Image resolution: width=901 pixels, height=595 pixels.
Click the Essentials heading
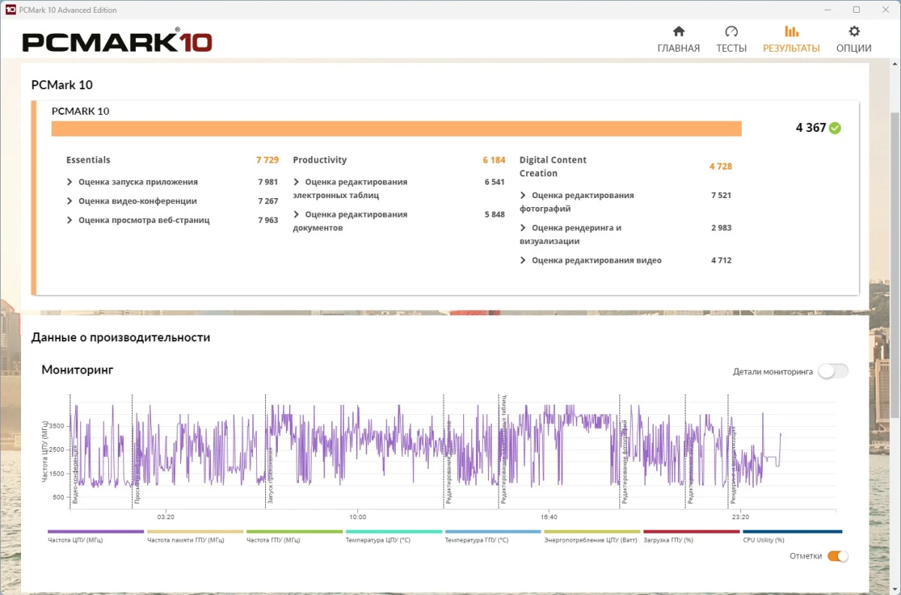[x=88, y=160]
